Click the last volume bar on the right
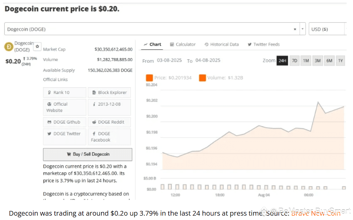Image resolution: width=353 pixels, height=220 pixels. click(x=344, y=188)
